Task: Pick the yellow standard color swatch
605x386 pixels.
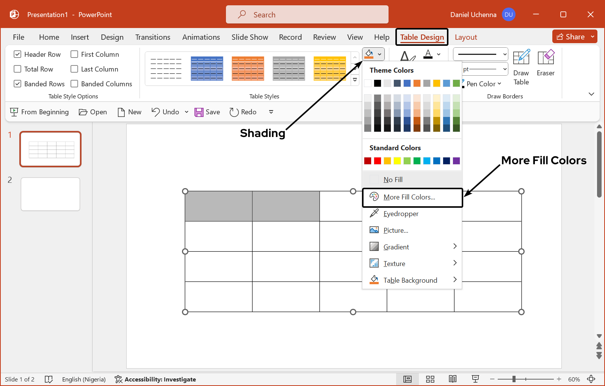Action: (x=397, y=161)
